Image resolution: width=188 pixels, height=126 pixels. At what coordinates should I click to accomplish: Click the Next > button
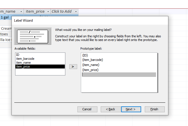[131, 109]
